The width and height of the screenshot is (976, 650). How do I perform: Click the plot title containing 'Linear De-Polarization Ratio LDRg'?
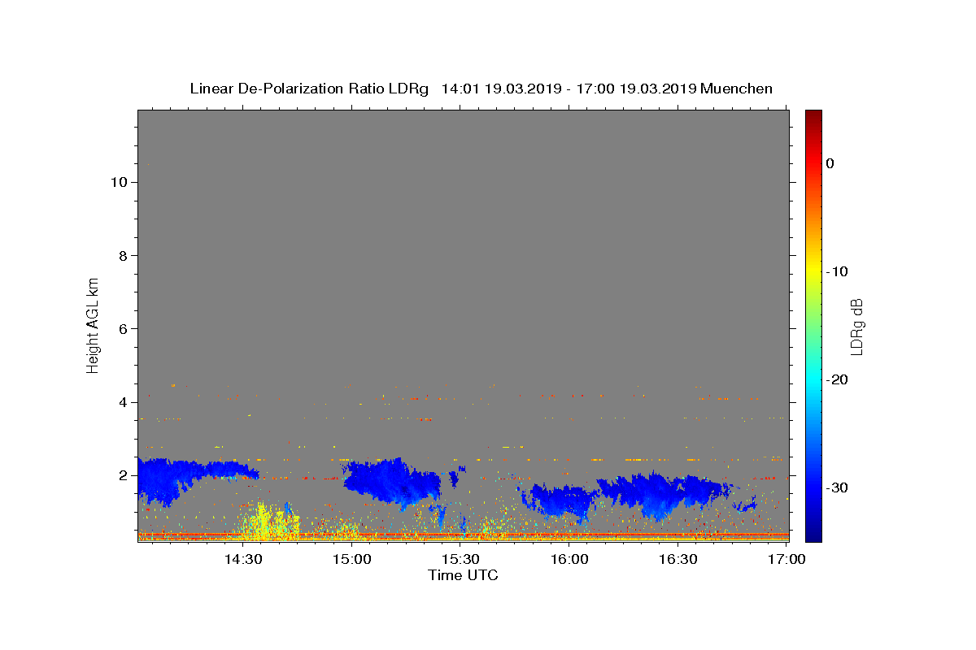(x=481, y=89)
